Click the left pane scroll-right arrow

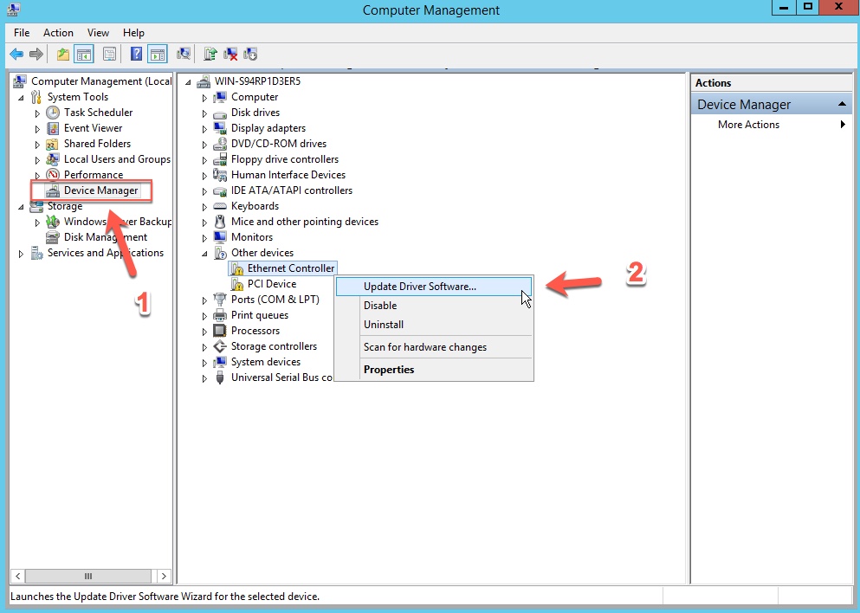[x=164, y=576]
